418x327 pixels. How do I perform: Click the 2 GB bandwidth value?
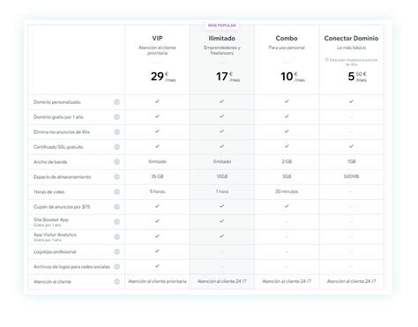click(x=287, y=161)
